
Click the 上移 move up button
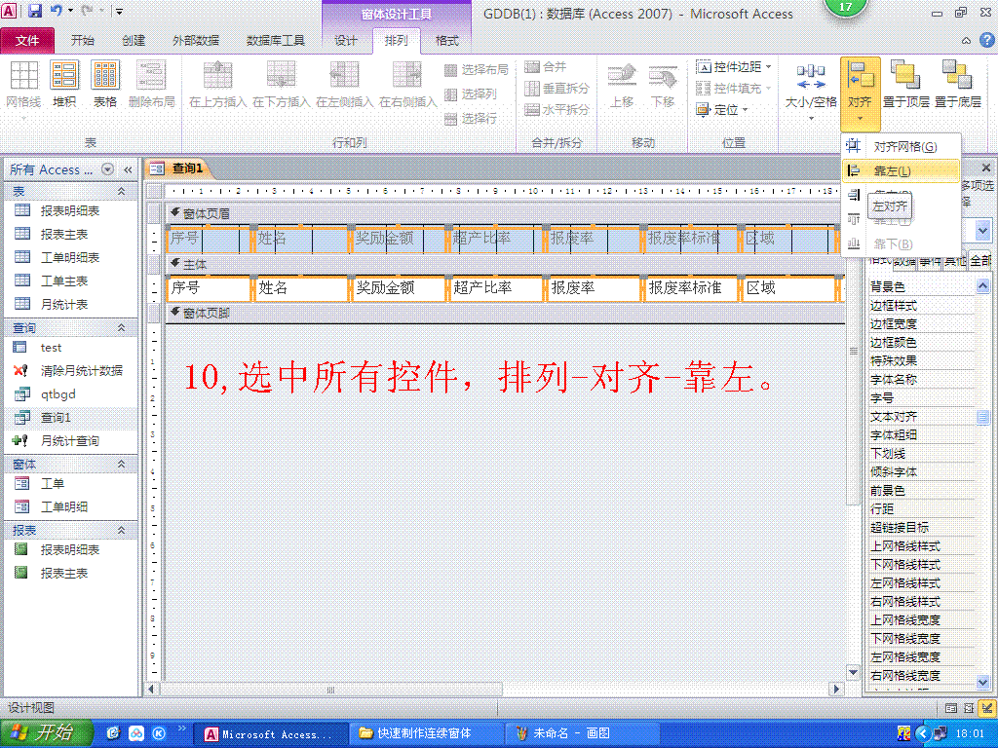[622, 86]
